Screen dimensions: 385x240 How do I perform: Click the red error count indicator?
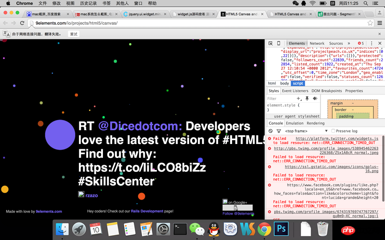tap(360, 43)
